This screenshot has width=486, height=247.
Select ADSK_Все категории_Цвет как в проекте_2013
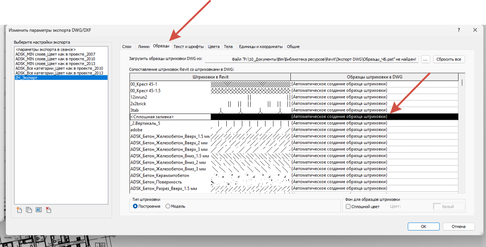(x=61, y=73)
